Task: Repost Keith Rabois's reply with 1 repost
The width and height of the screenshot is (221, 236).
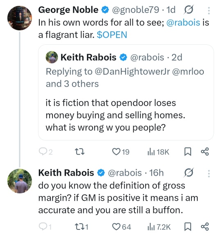Action: [82, 227]
